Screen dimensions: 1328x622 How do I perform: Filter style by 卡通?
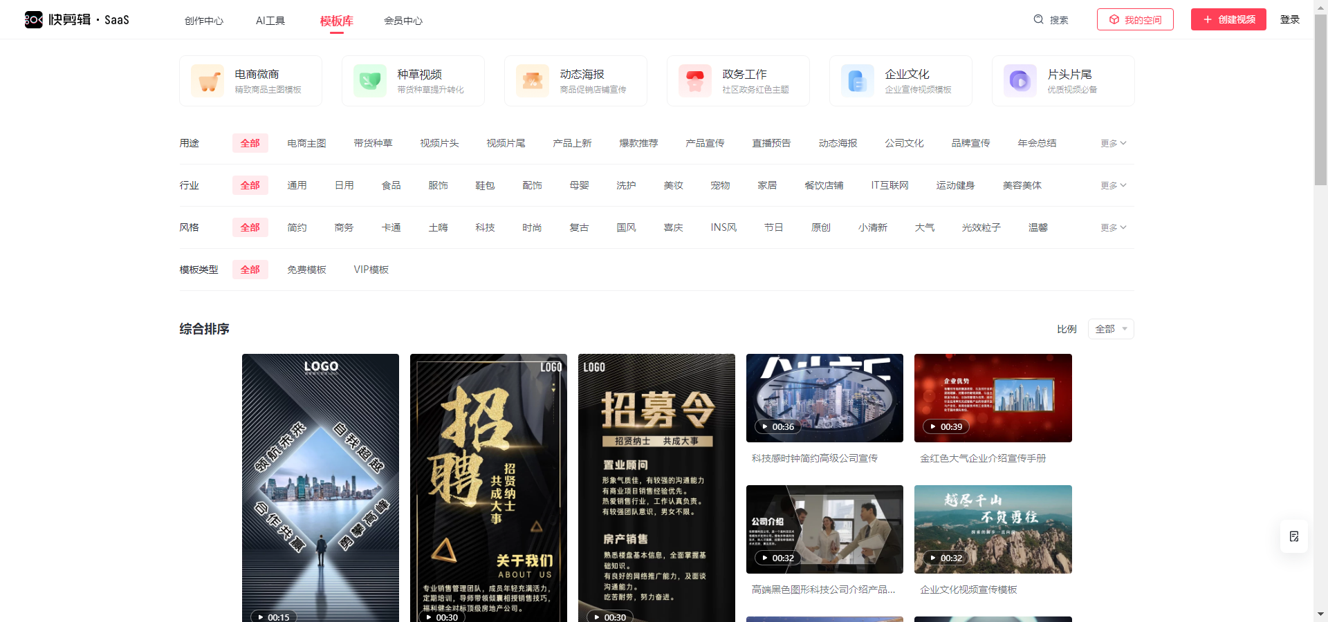coord(391,227)
